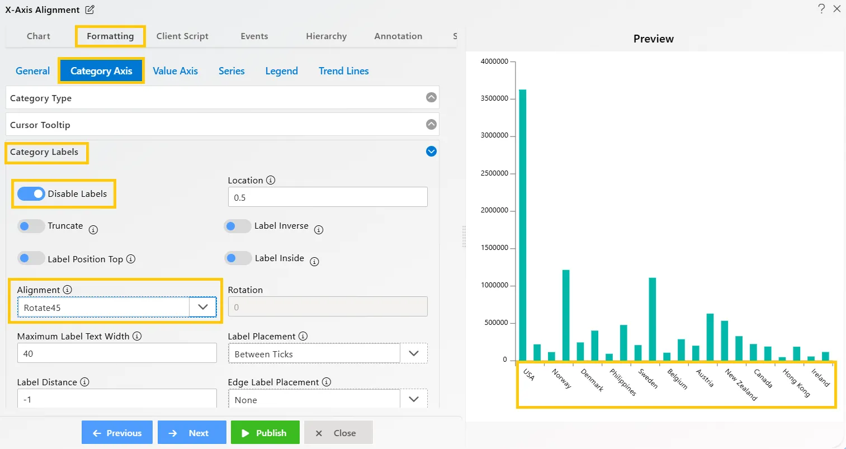Open the Trend Lines sub-tab
This screenshot has width=846, height=449.
tap(343, 71)
